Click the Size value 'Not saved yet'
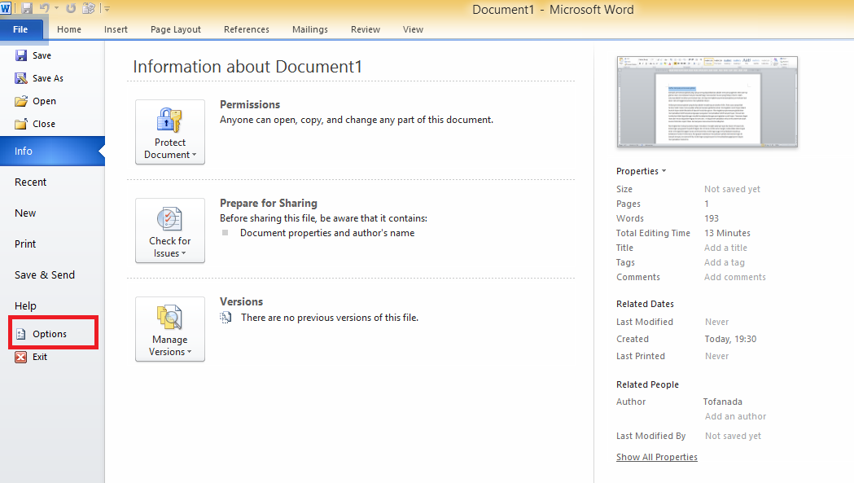Image resolution: width=854 pixels, height=483 pixels. pos(732,189)
